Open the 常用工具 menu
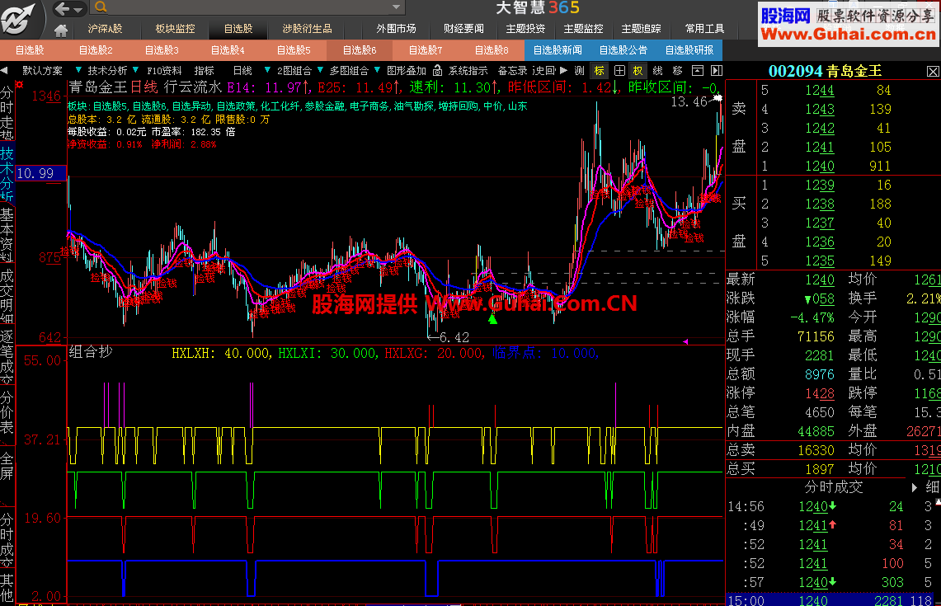The image size is (941, 606). tap(704, 29)
